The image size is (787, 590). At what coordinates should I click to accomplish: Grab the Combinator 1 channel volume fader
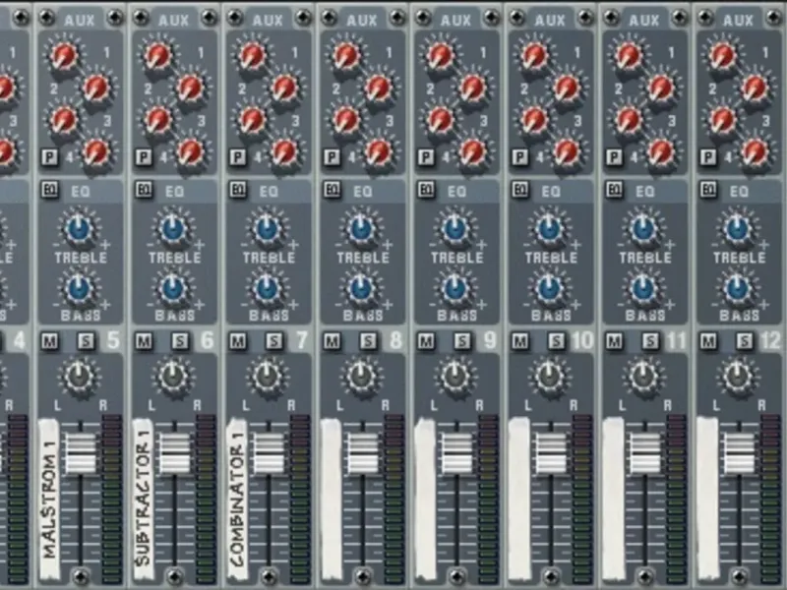coord(269,453)
